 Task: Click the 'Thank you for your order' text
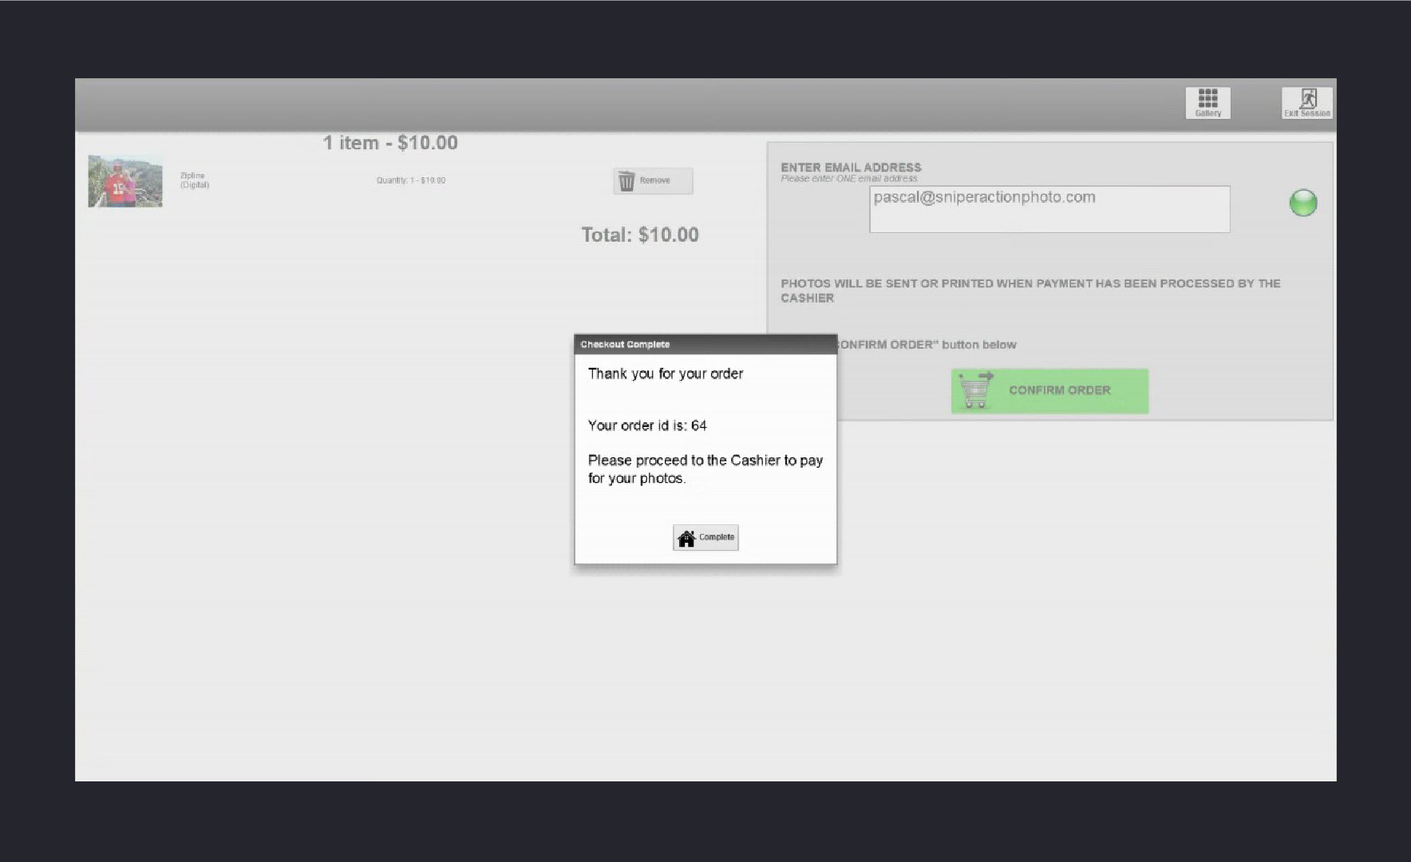[x=666, y=374]
